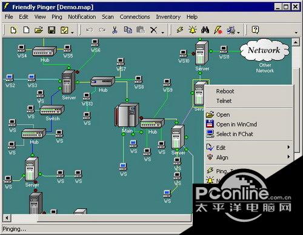Select the Main mainframe icon

pos(127,115)
